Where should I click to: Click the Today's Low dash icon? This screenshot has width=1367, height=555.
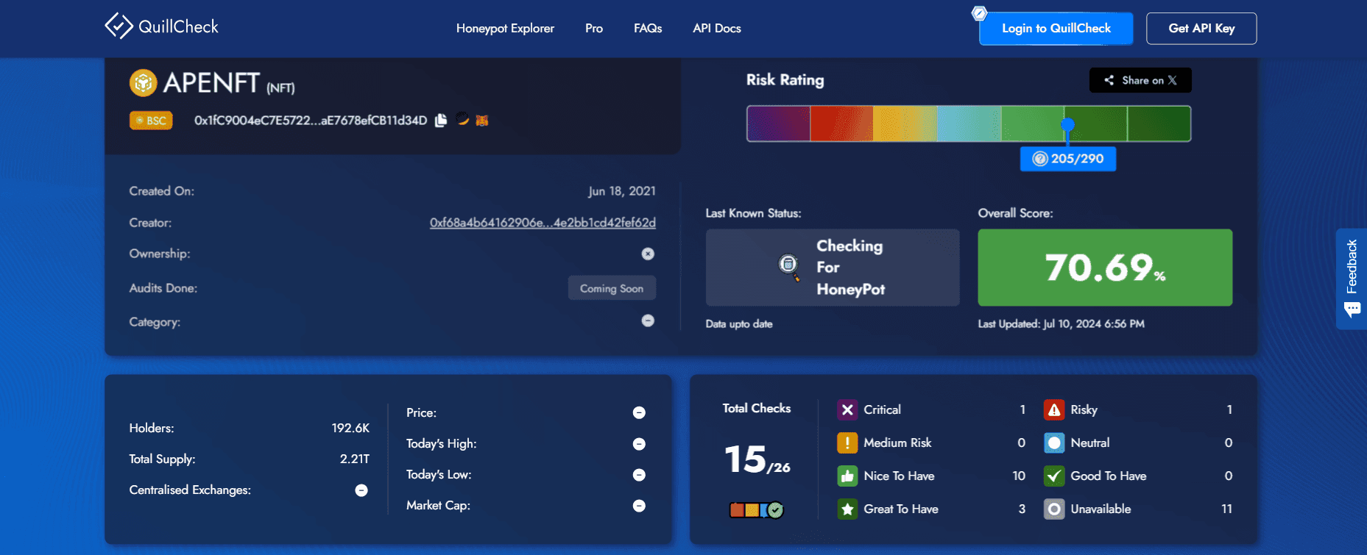coord(639,475)
